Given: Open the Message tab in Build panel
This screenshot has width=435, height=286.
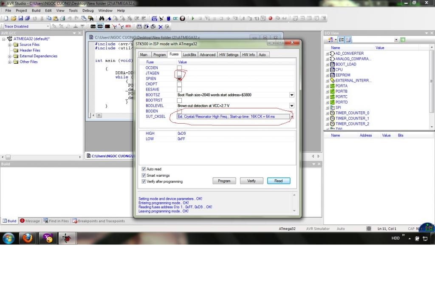Looking at the screenshot, I should [30, 221].
